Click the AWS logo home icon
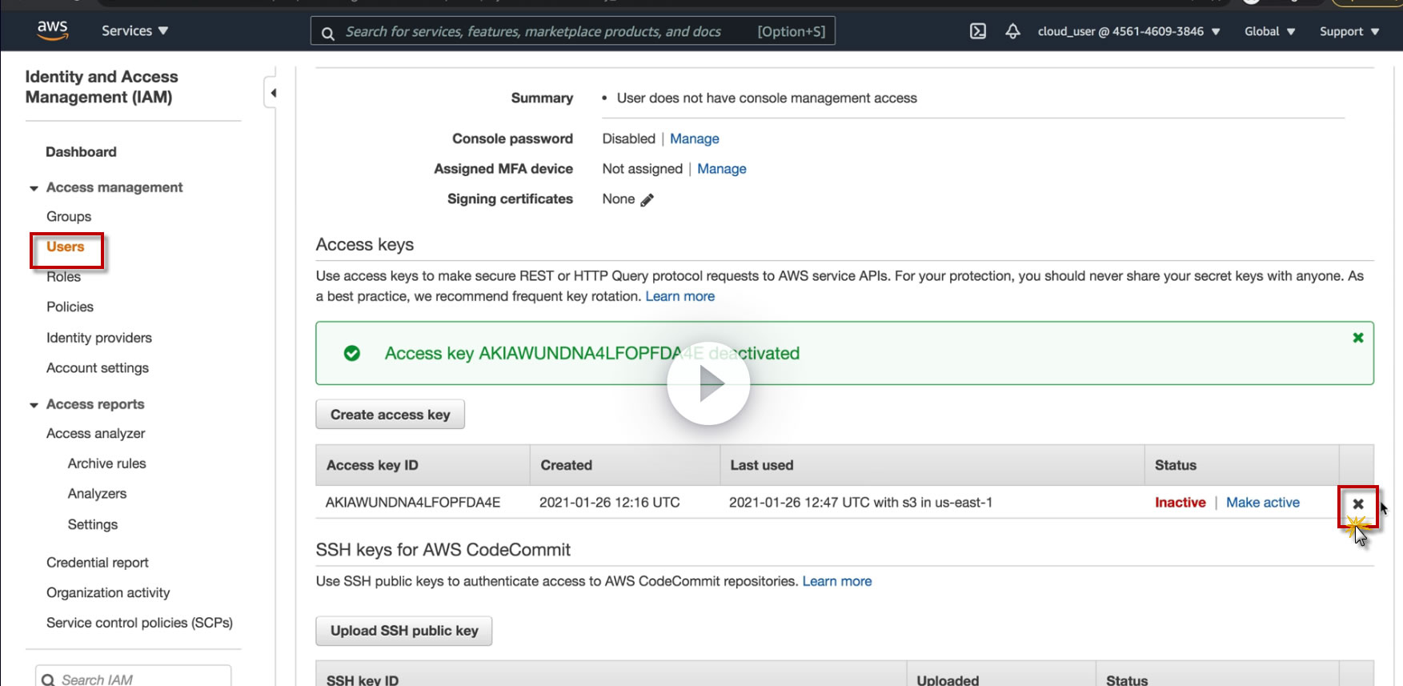Screen dimensions: 1403x686 52,30
